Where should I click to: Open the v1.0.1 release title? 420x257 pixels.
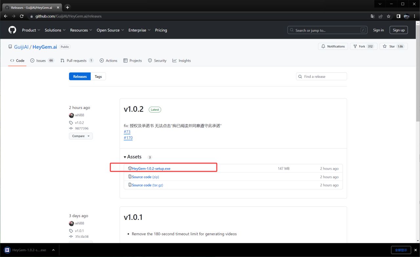133,217
